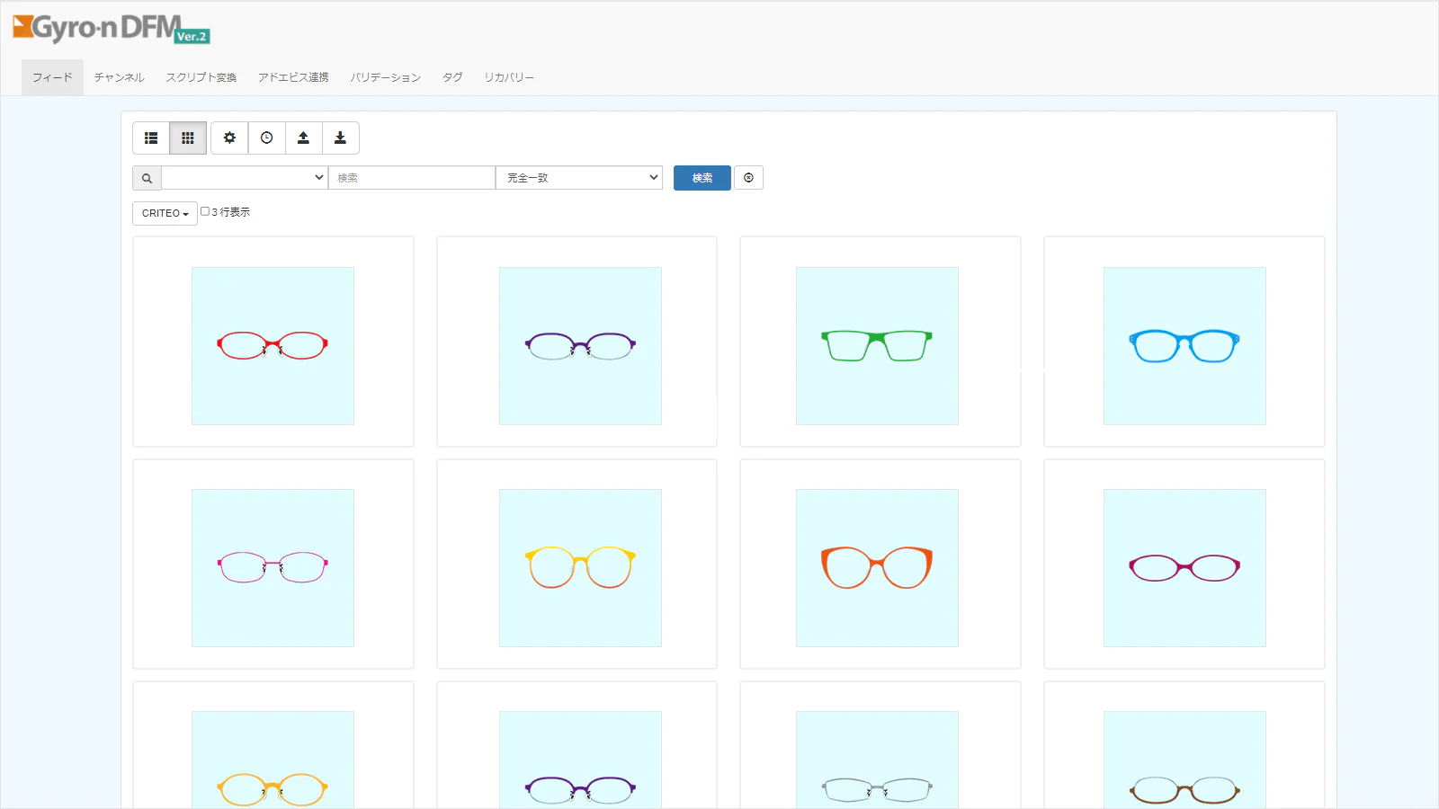Switch to list view icon
1439x809 pixels.
pyautogui.click(x=151, y=138)
